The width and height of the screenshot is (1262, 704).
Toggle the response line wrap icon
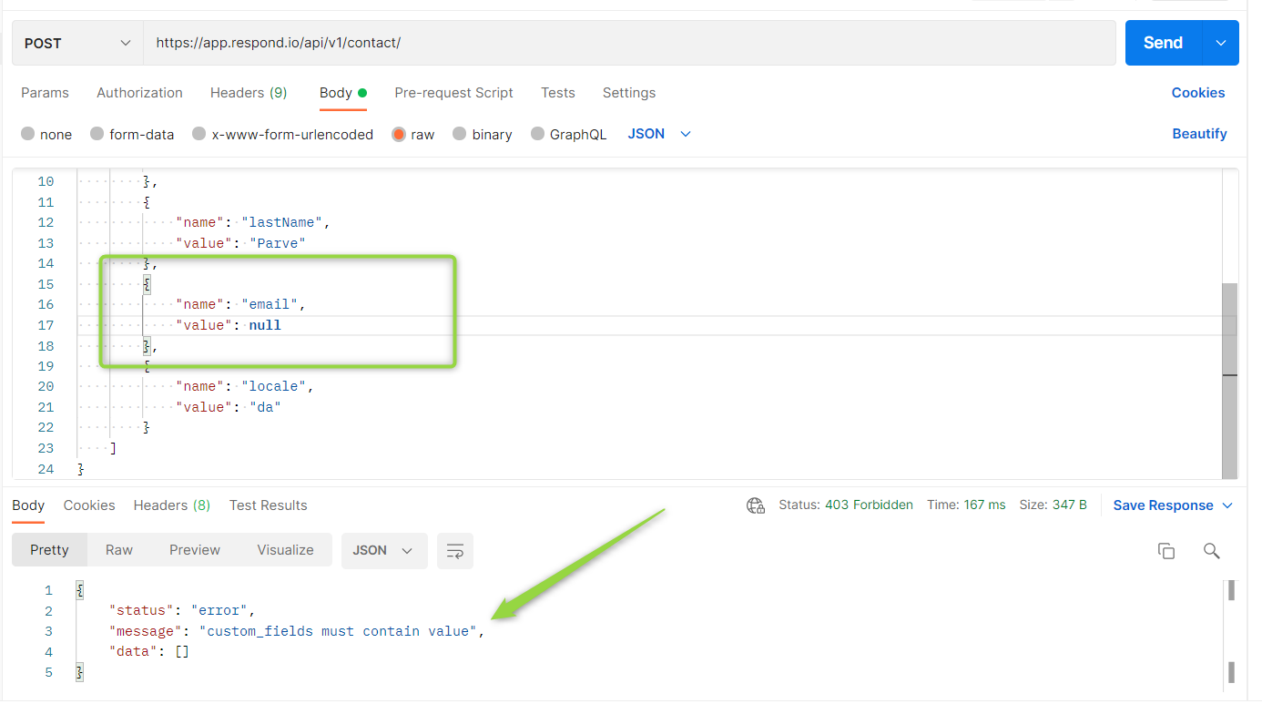(455, 550)
